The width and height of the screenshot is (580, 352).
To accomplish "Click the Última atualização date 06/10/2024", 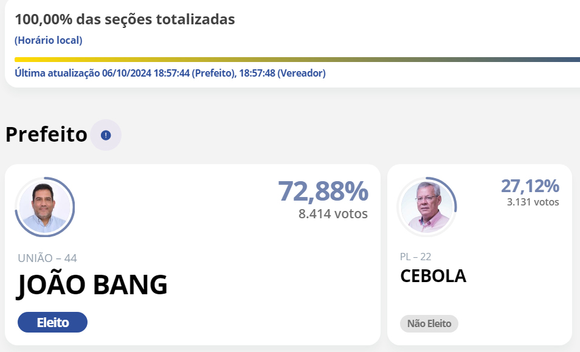I will (127, 73).
